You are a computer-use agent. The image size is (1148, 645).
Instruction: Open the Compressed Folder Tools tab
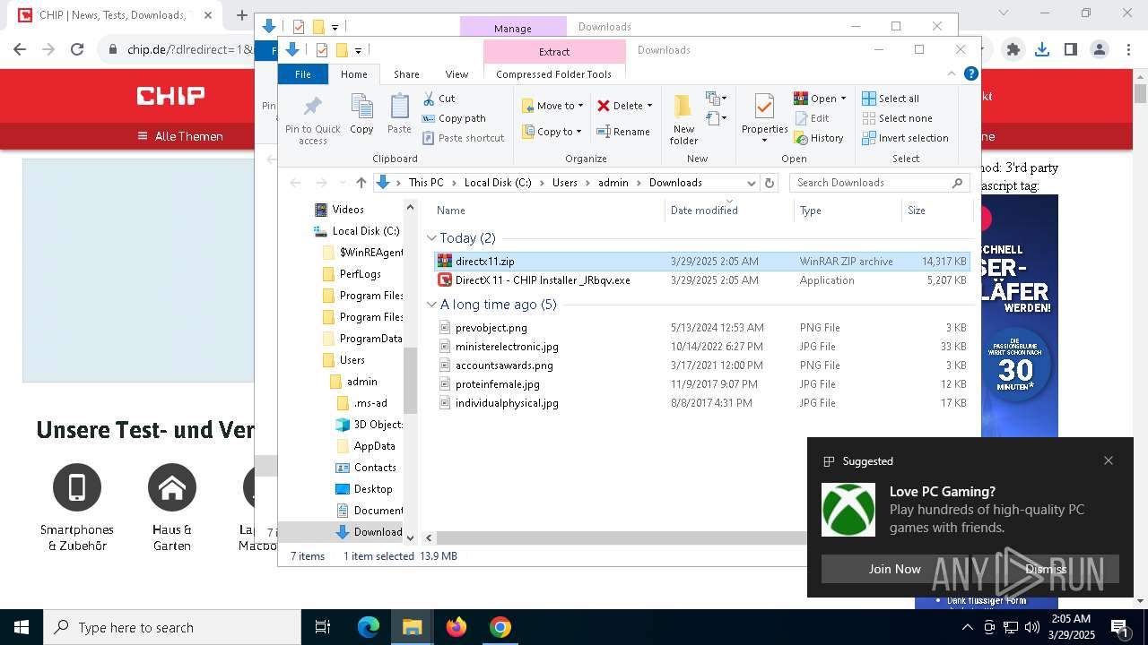553,74
